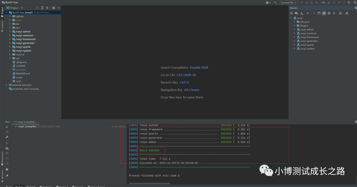Click wrench icon in Run toolbar
This screenshot has width=357, height=187.
[x=7, y=137]
